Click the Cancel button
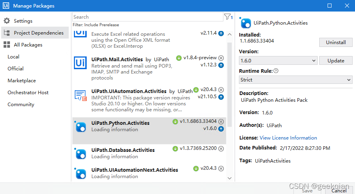This screenshot has height=194, width=355. 339,190
